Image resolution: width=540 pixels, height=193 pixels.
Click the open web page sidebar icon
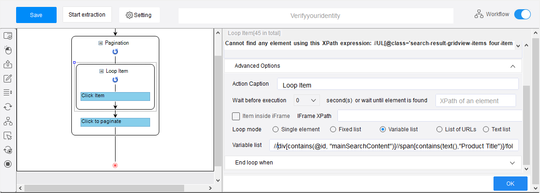point(7,36)
